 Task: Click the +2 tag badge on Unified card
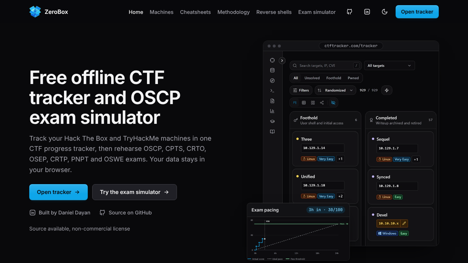[340, 196]
